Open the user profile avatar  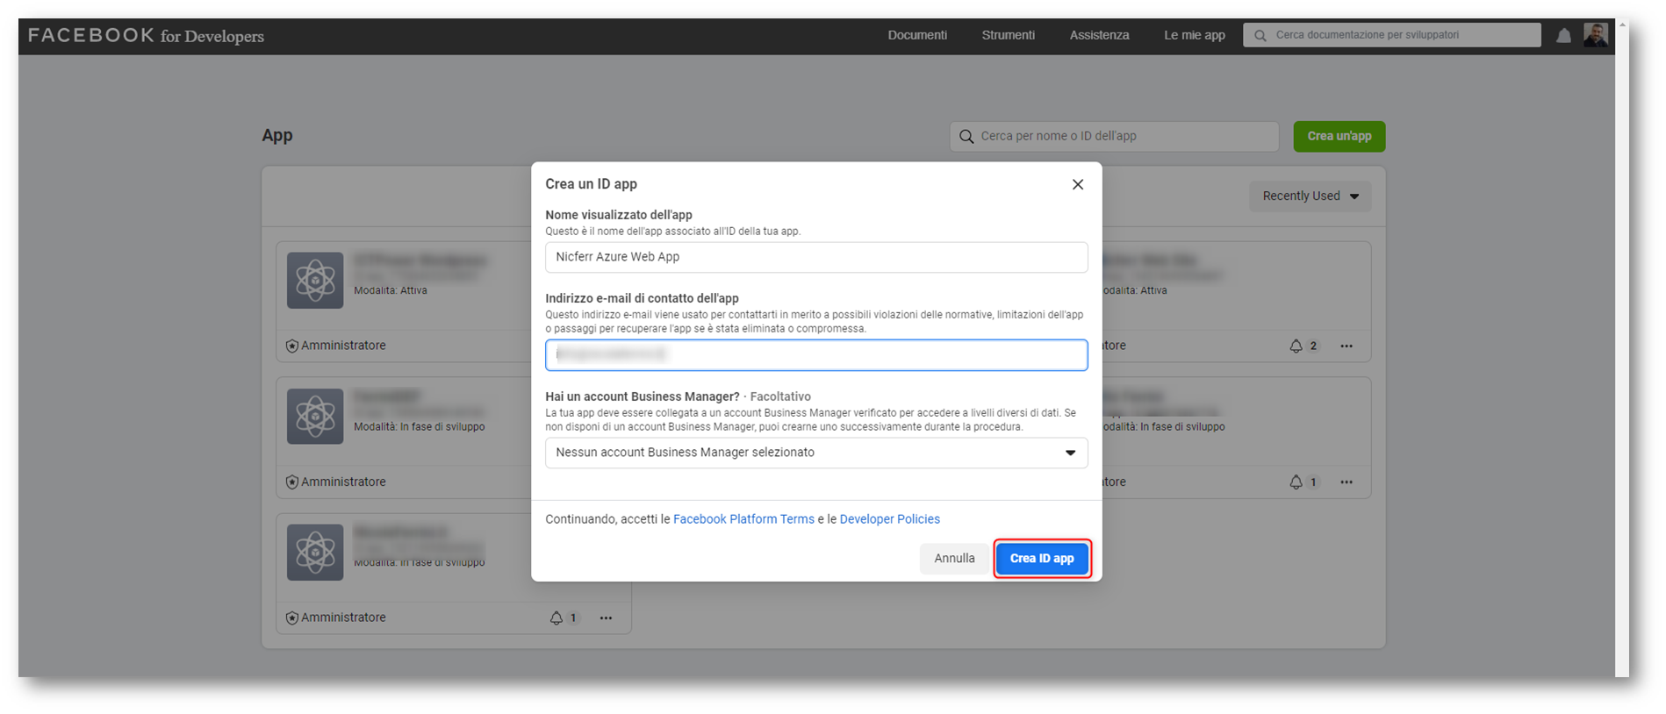1596,35
